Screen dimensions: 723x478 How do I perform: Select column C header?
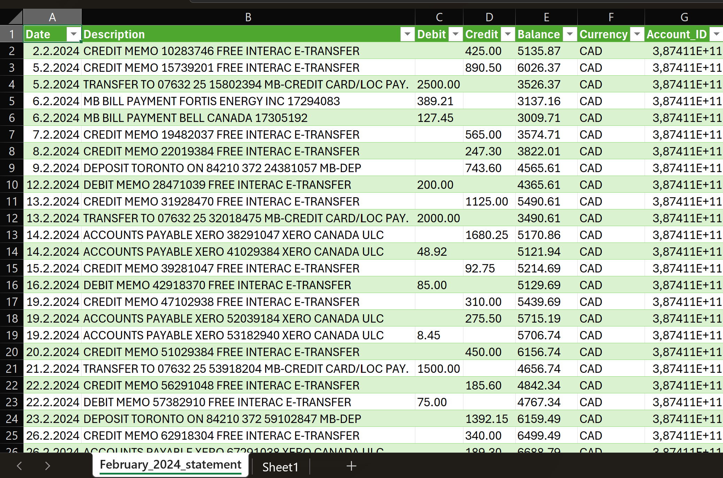(439, 17)
